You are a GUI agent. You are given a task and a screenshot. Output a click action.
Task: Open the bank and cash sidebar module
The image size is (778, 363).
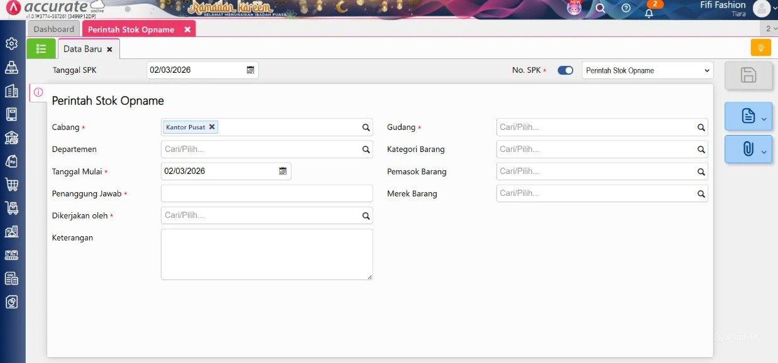click(11, 138)
